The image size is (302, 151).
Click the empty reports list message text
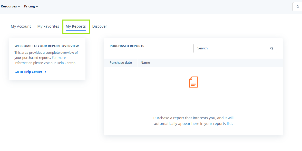193,121
